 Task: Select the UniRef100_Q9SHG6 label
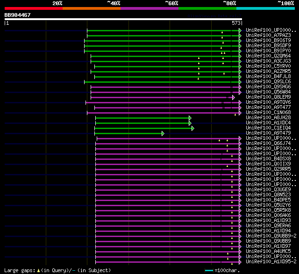[268, 87]
